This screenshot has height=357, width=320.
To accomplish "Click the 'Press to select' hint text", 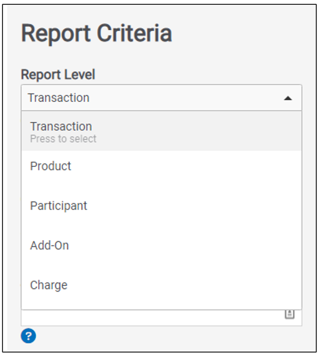I will (x=63, y=139).
